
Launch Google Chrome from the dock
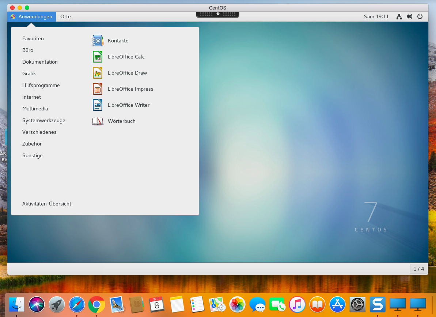(96, 304)
